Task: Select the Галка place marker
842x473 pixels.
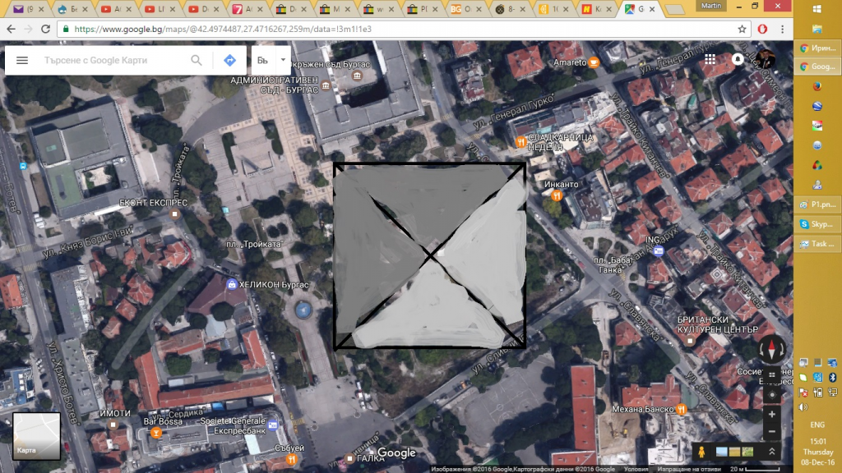Action: point(349,458)
